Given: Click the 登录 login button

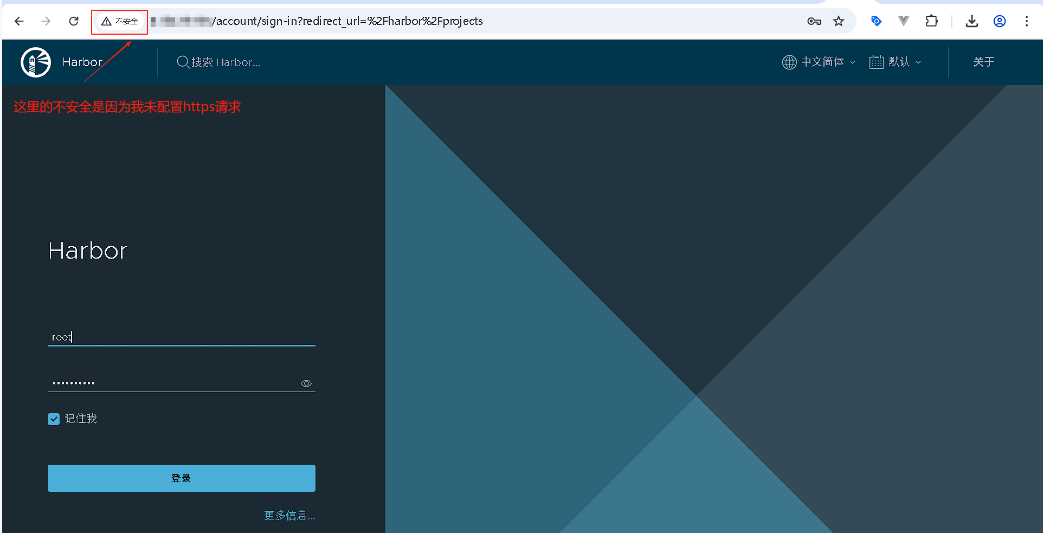Looking at the screenshot, I should tap(182, 478).
